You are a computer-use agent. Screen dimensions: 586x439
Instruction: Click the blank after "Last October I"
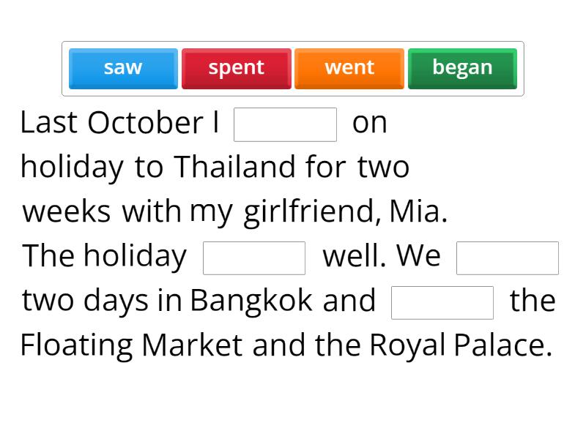285,124
